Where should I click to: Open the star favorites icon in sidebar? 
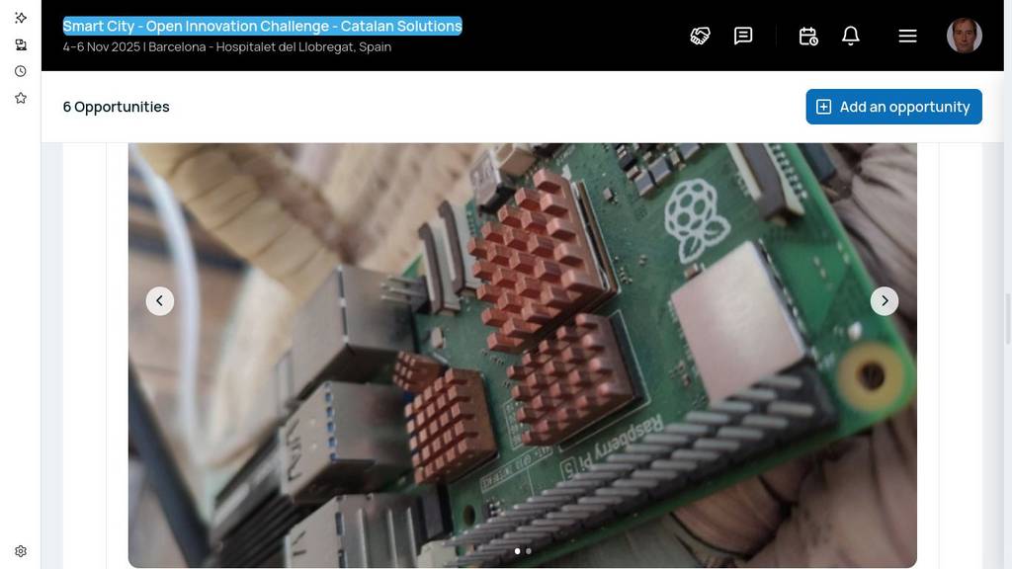pos(21,98)
